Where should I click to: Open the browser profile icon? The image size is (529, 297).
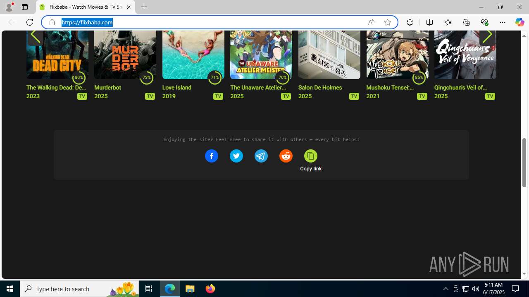(x=9, y=7)
